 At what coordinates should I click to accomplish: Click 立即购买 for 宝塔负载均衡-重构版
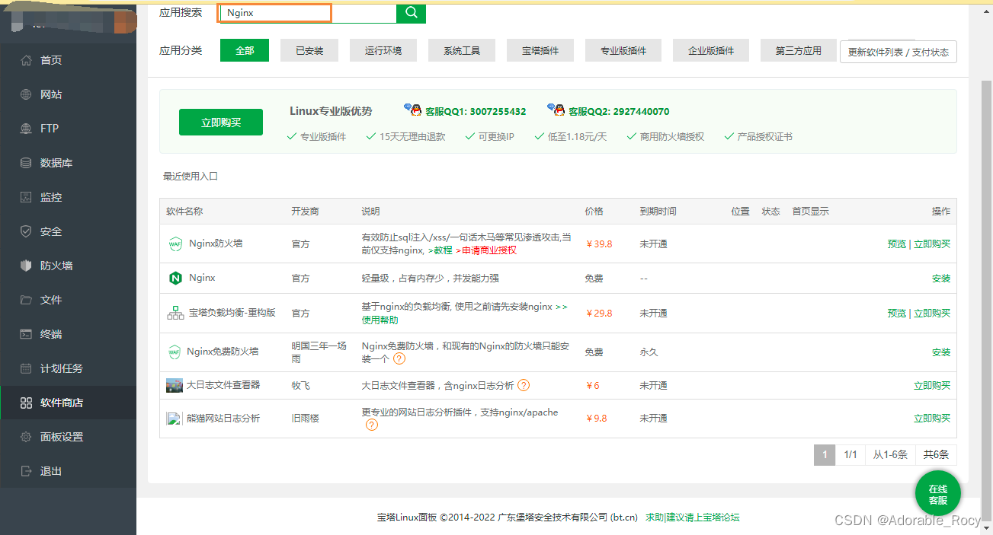932,314
